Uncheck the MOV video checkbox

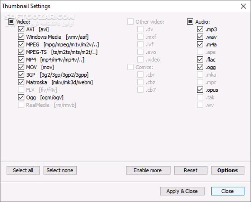point(21,67)
